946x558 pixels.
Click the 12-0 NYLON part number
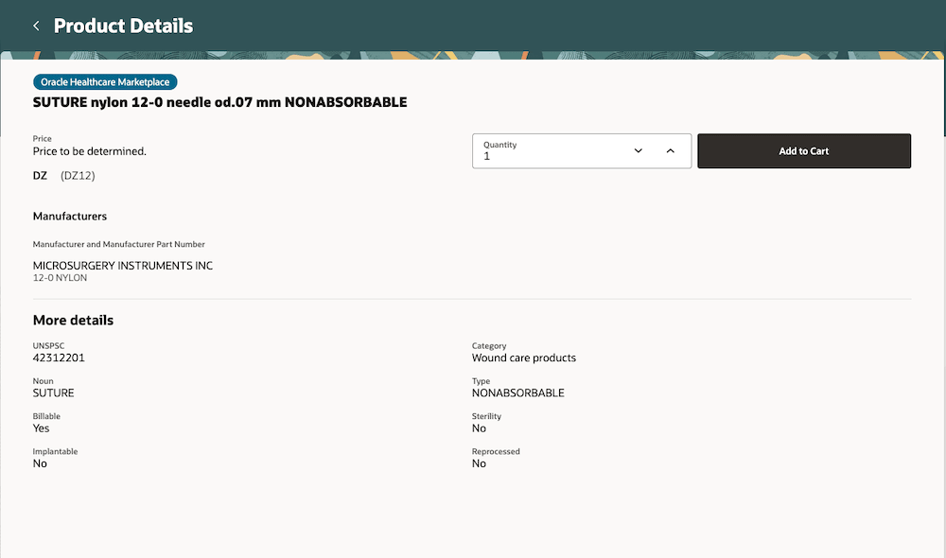click(x=60, y=277)
